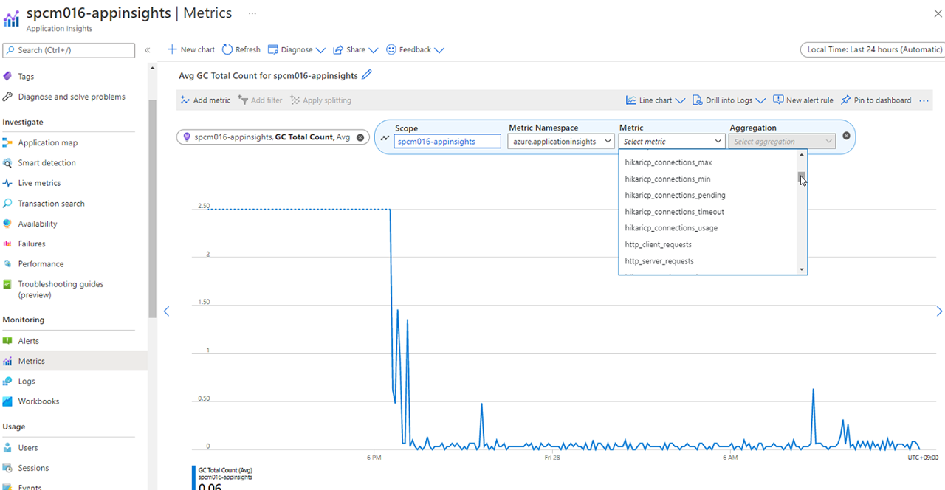Create a New alert rule
This screenshot has width=945, height=490.
pos(803,100)
